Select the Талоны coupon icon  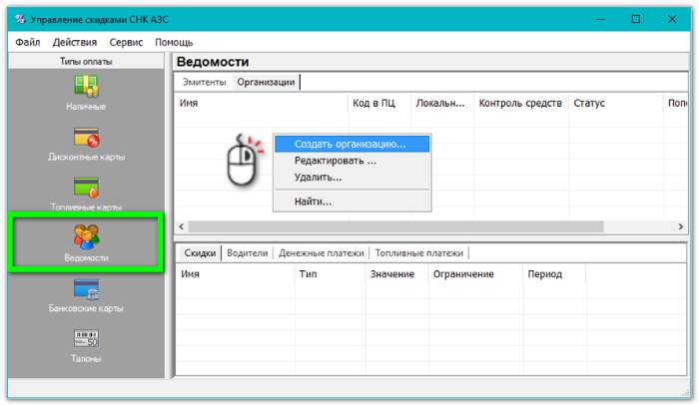(x=85, y=342)
